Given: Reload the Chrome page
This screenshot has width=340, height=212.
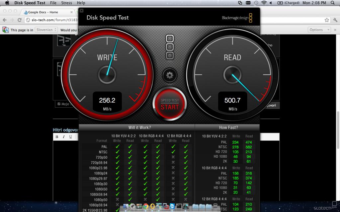Looking at the screenshot, I should click(20, 20).
